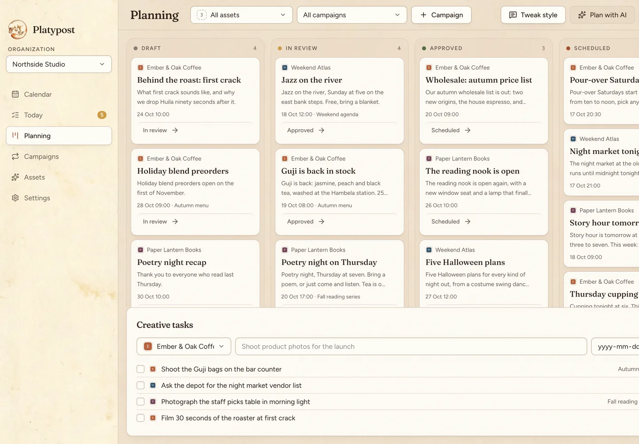Image resolution: width=639 pixels, height=444 pixels.
Task: Click Paper Lantern Books badge on Poetry night recap
Action: [140, 250]
